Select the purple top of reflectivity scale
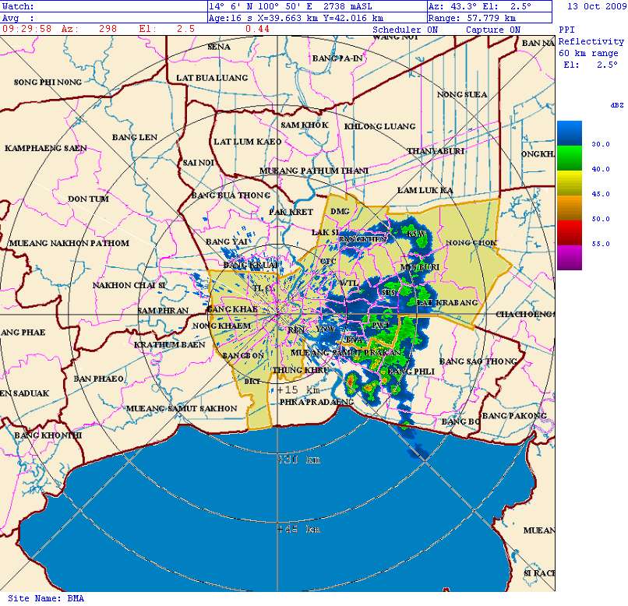 click(x=569, y=257)
